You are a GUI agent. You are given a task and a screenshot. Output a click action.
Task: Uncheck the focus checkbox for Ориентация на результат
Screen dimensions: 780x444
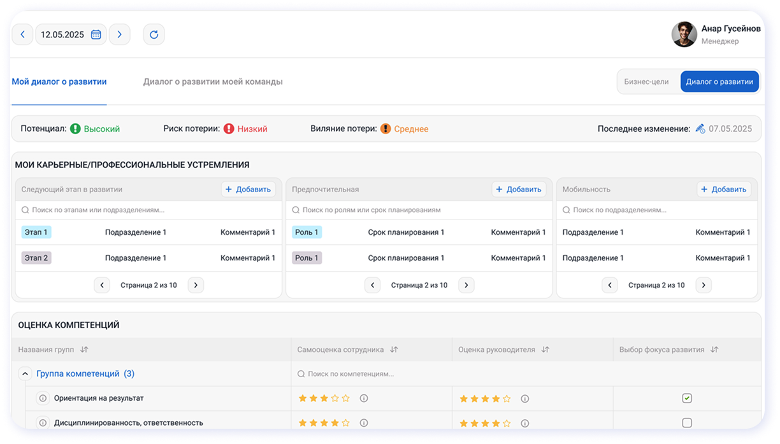[x=686, y=398]
